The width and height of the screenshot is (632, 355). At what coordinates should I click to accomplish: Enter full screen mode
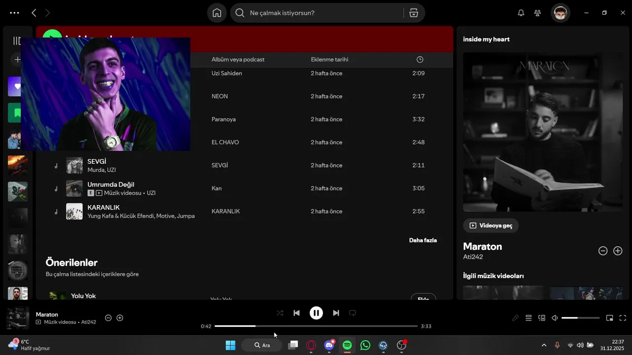pos(623,318)
